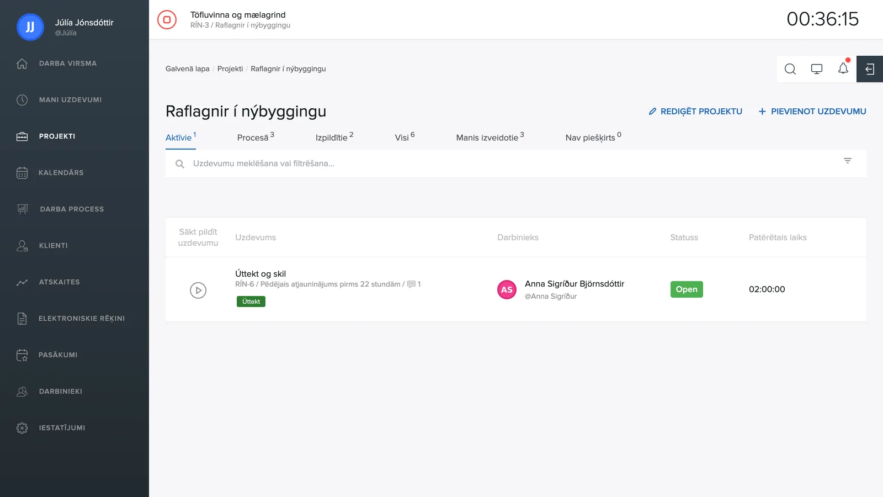Go to Galvenā lapa breadcrumb
The height and width of the screenshot is (497, 883).
[x=188, y=69]
